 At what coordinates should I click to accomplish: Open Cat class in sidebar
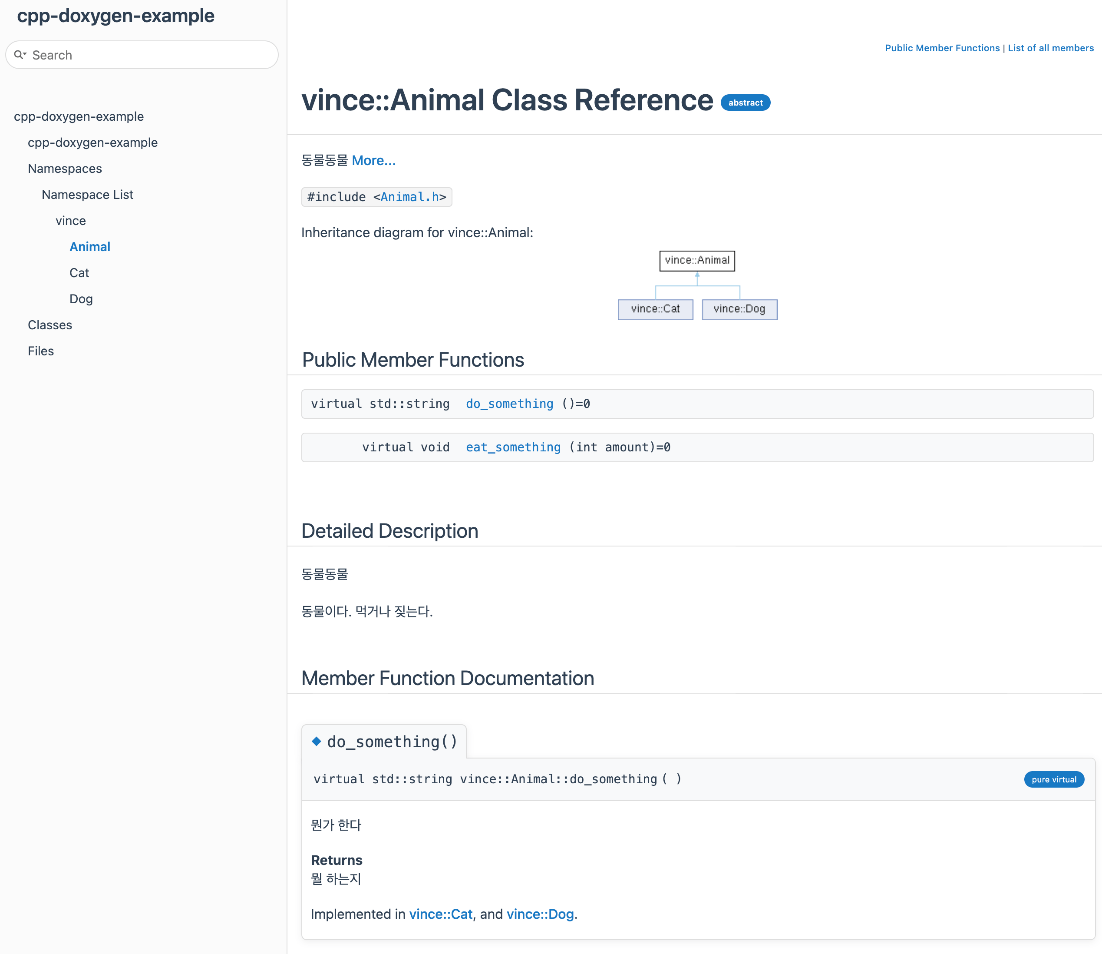pyautogui.click(x=79, y=273)
